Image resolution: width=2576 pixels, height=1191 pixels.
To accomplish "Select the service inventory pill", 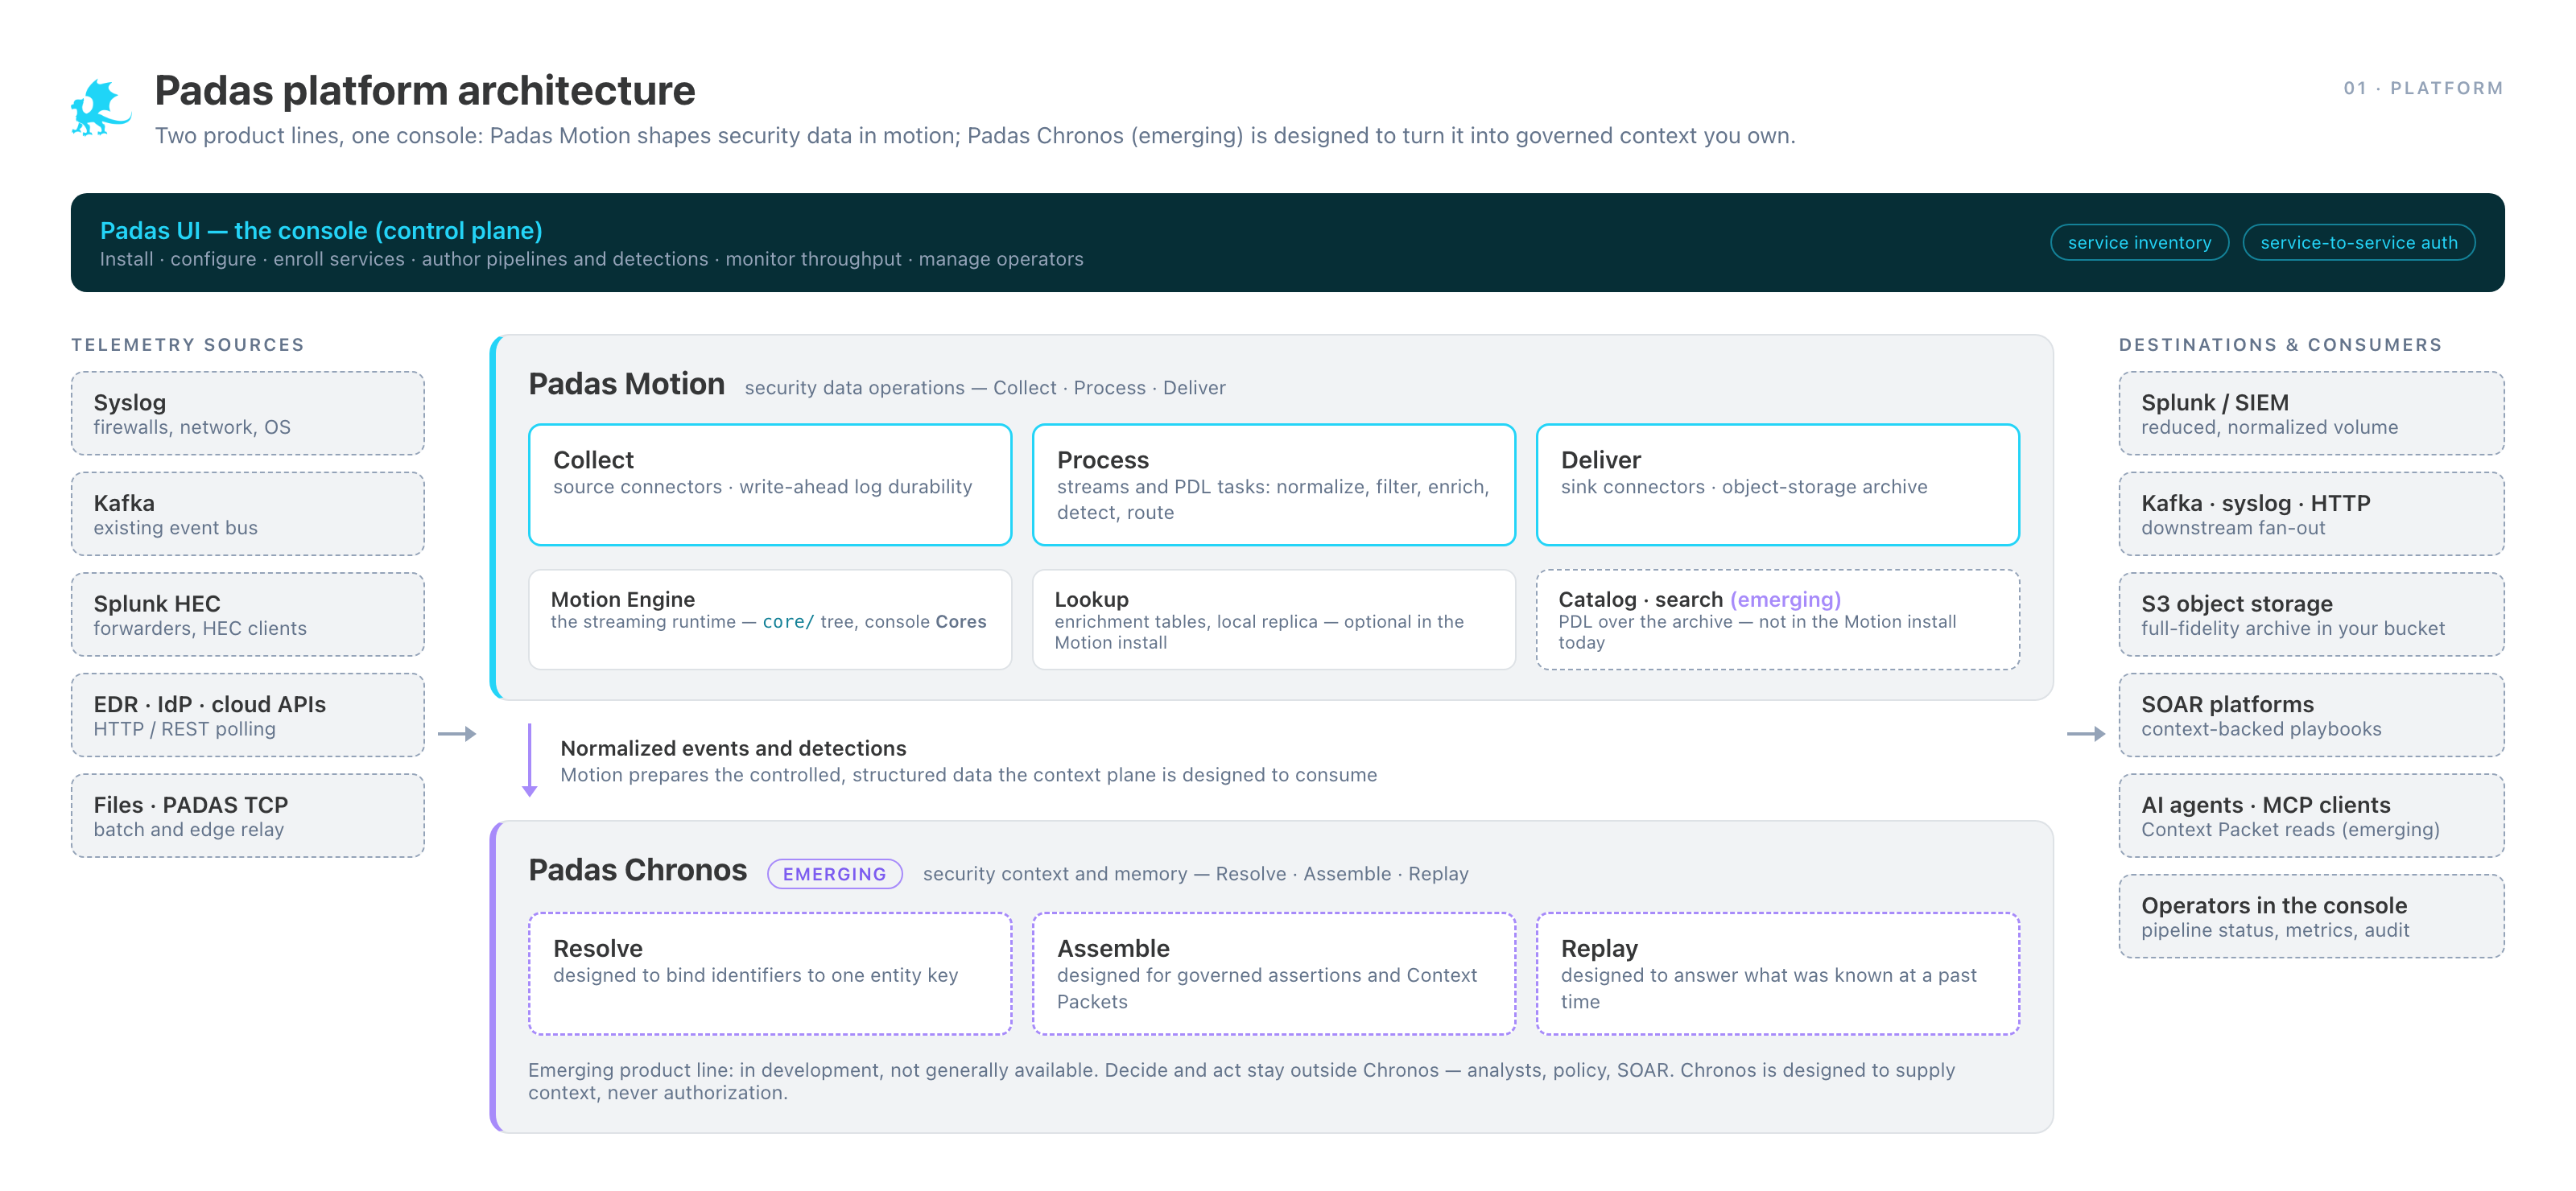I will [2139, 243].
